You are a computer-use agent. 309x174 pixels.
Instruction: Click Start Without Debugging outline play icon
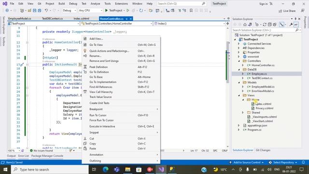pyautogui.click(x=128, y=11)
